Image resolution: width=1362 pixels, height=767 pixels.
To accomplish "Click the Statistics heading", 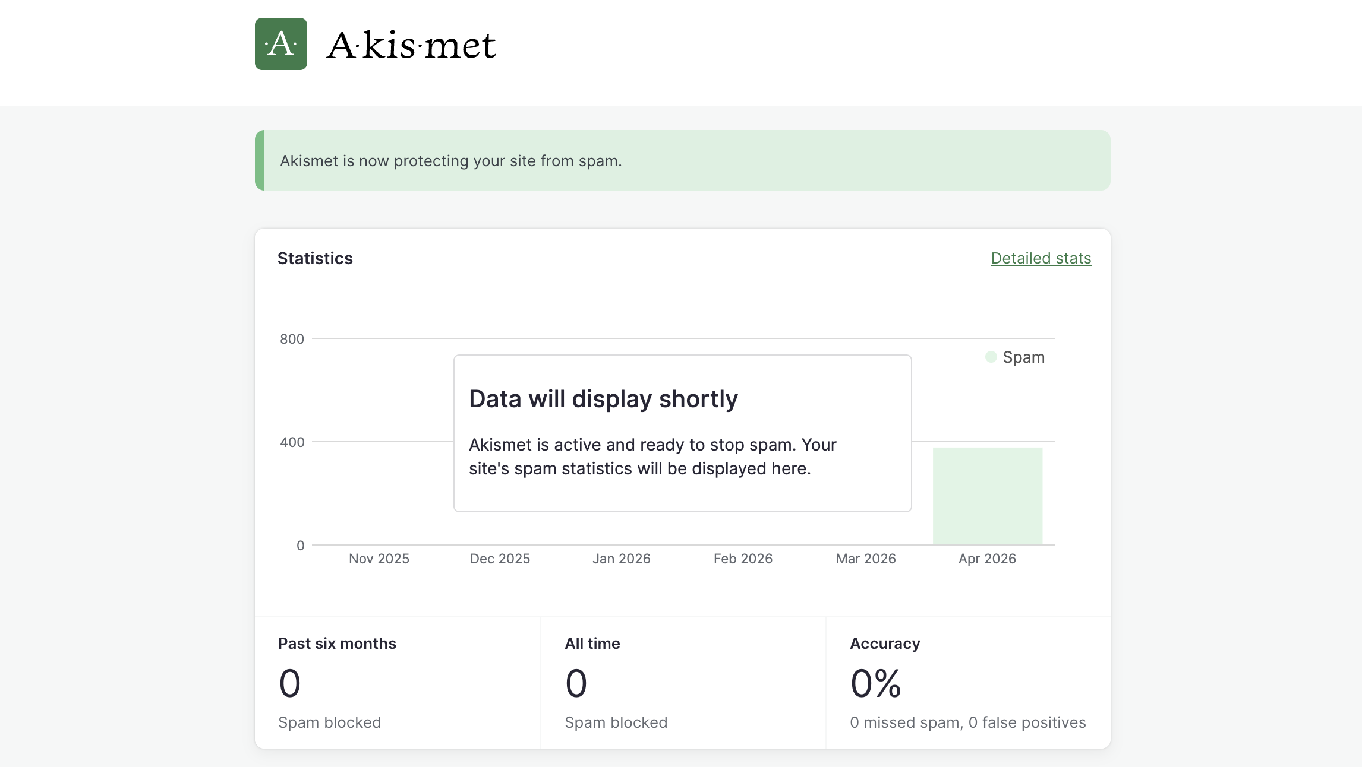I will (x=315, y=258).
